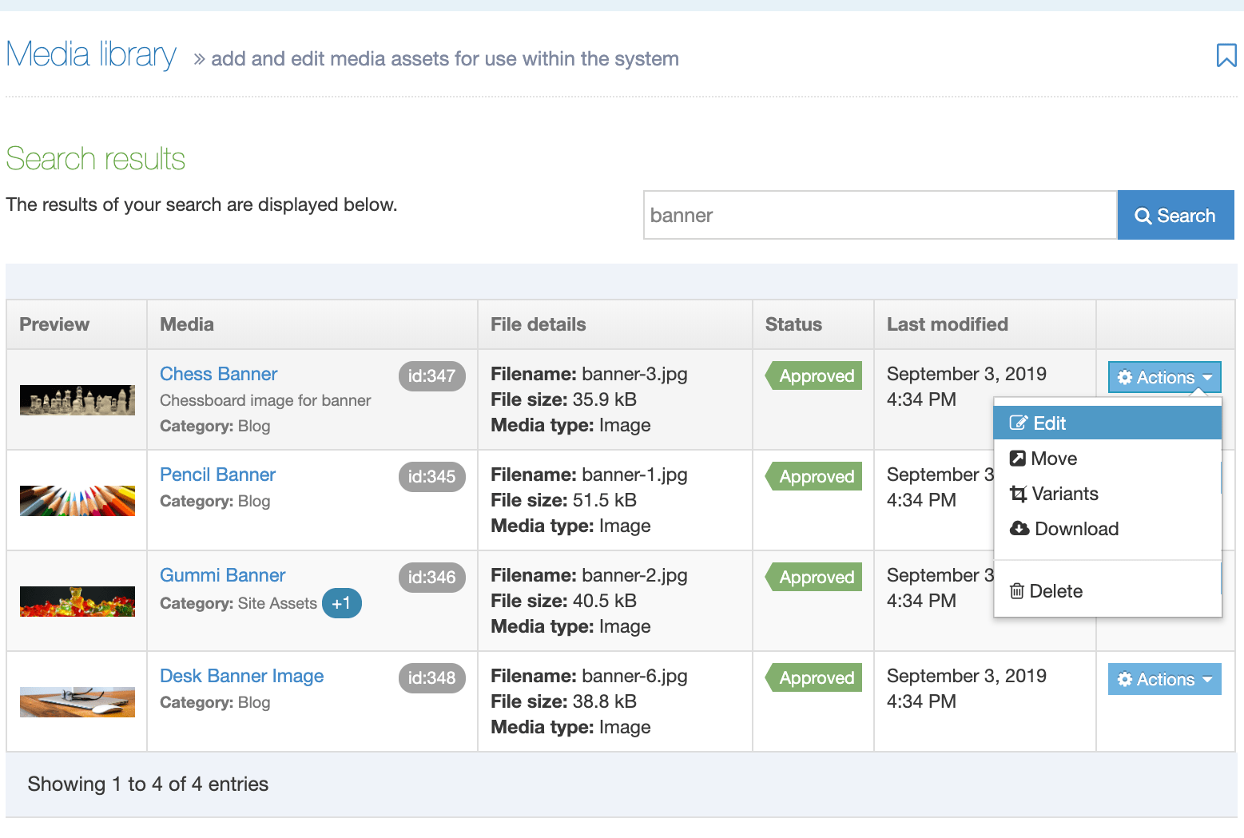Click the gummy bears preview thumbnail
Image resolution: width=1244 pixels, height=838 pixels.
[78, 602]
